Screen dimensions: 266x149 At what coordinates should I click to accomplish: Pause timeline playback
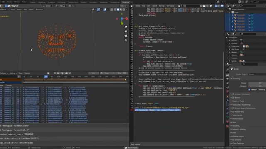coord(62,73)
